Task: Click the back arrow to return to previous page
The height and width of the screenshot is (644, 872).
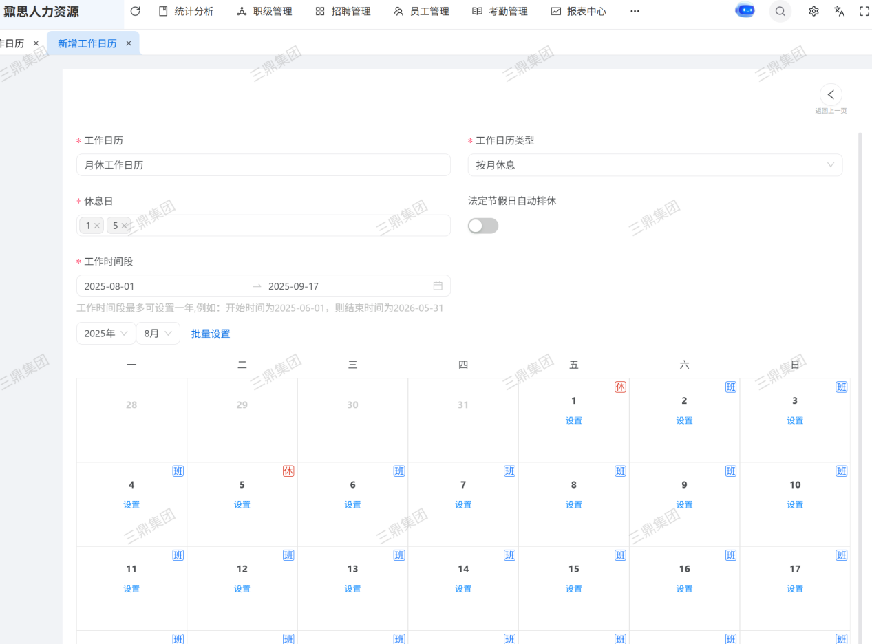Action: 831,95
